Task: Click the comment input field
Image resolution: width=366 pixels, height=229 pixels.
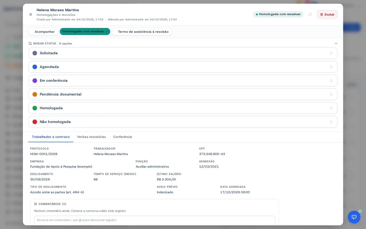Action: point(155,220)
